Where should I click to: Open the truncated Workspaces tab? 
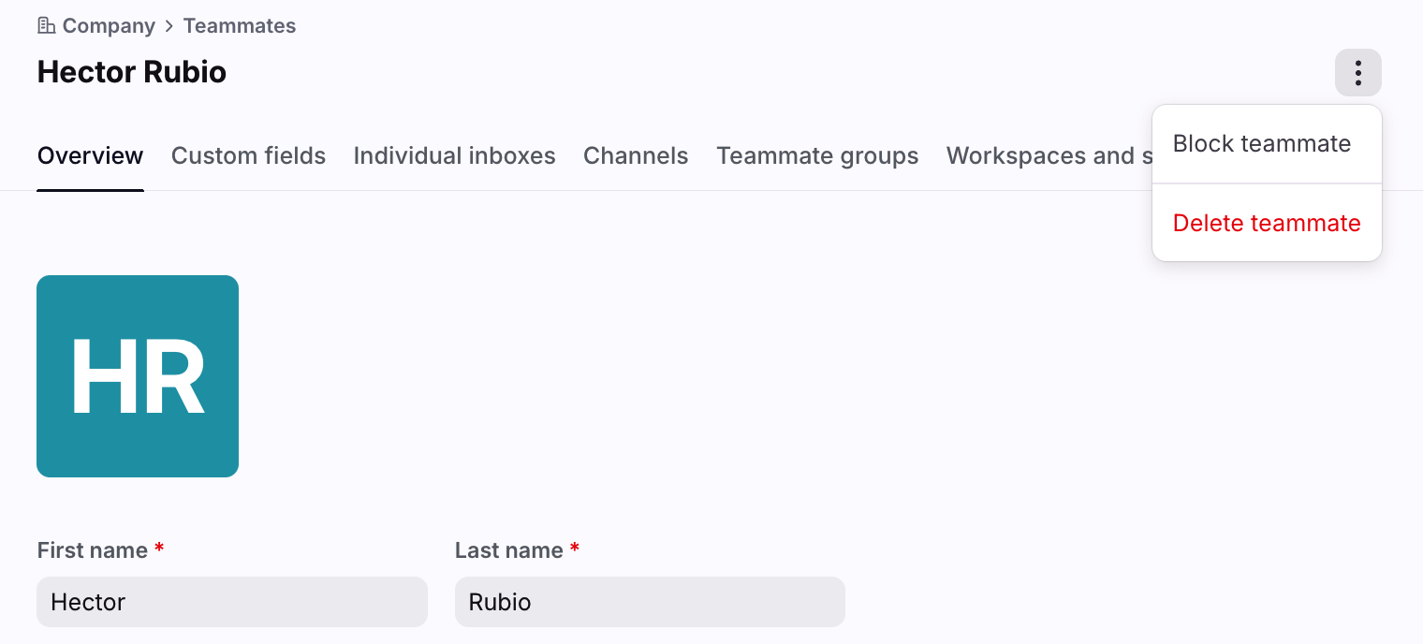1049,155
